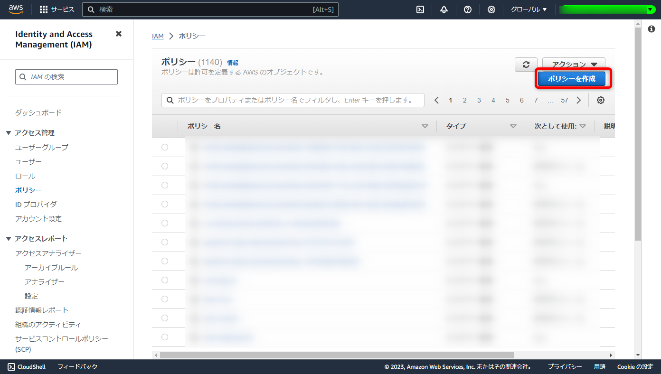661x374 pixels.
Task: Open the アクション dropdown
Action: pyautogui.click(x=573, y=64)
